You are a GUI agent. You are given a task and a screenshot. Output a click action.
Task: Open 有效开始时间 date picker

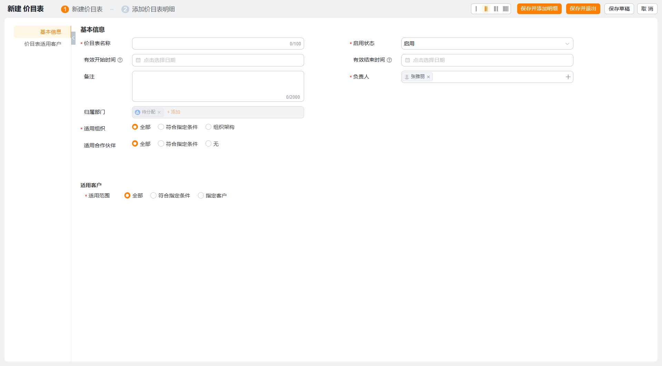[218, 60]
